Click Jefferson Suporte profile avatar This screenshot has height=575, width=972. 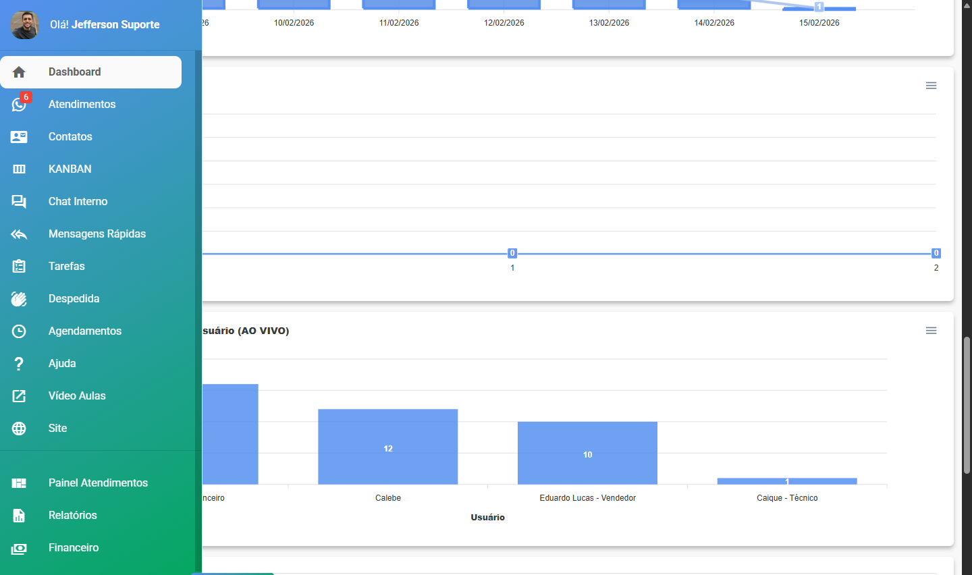(25, 25)
